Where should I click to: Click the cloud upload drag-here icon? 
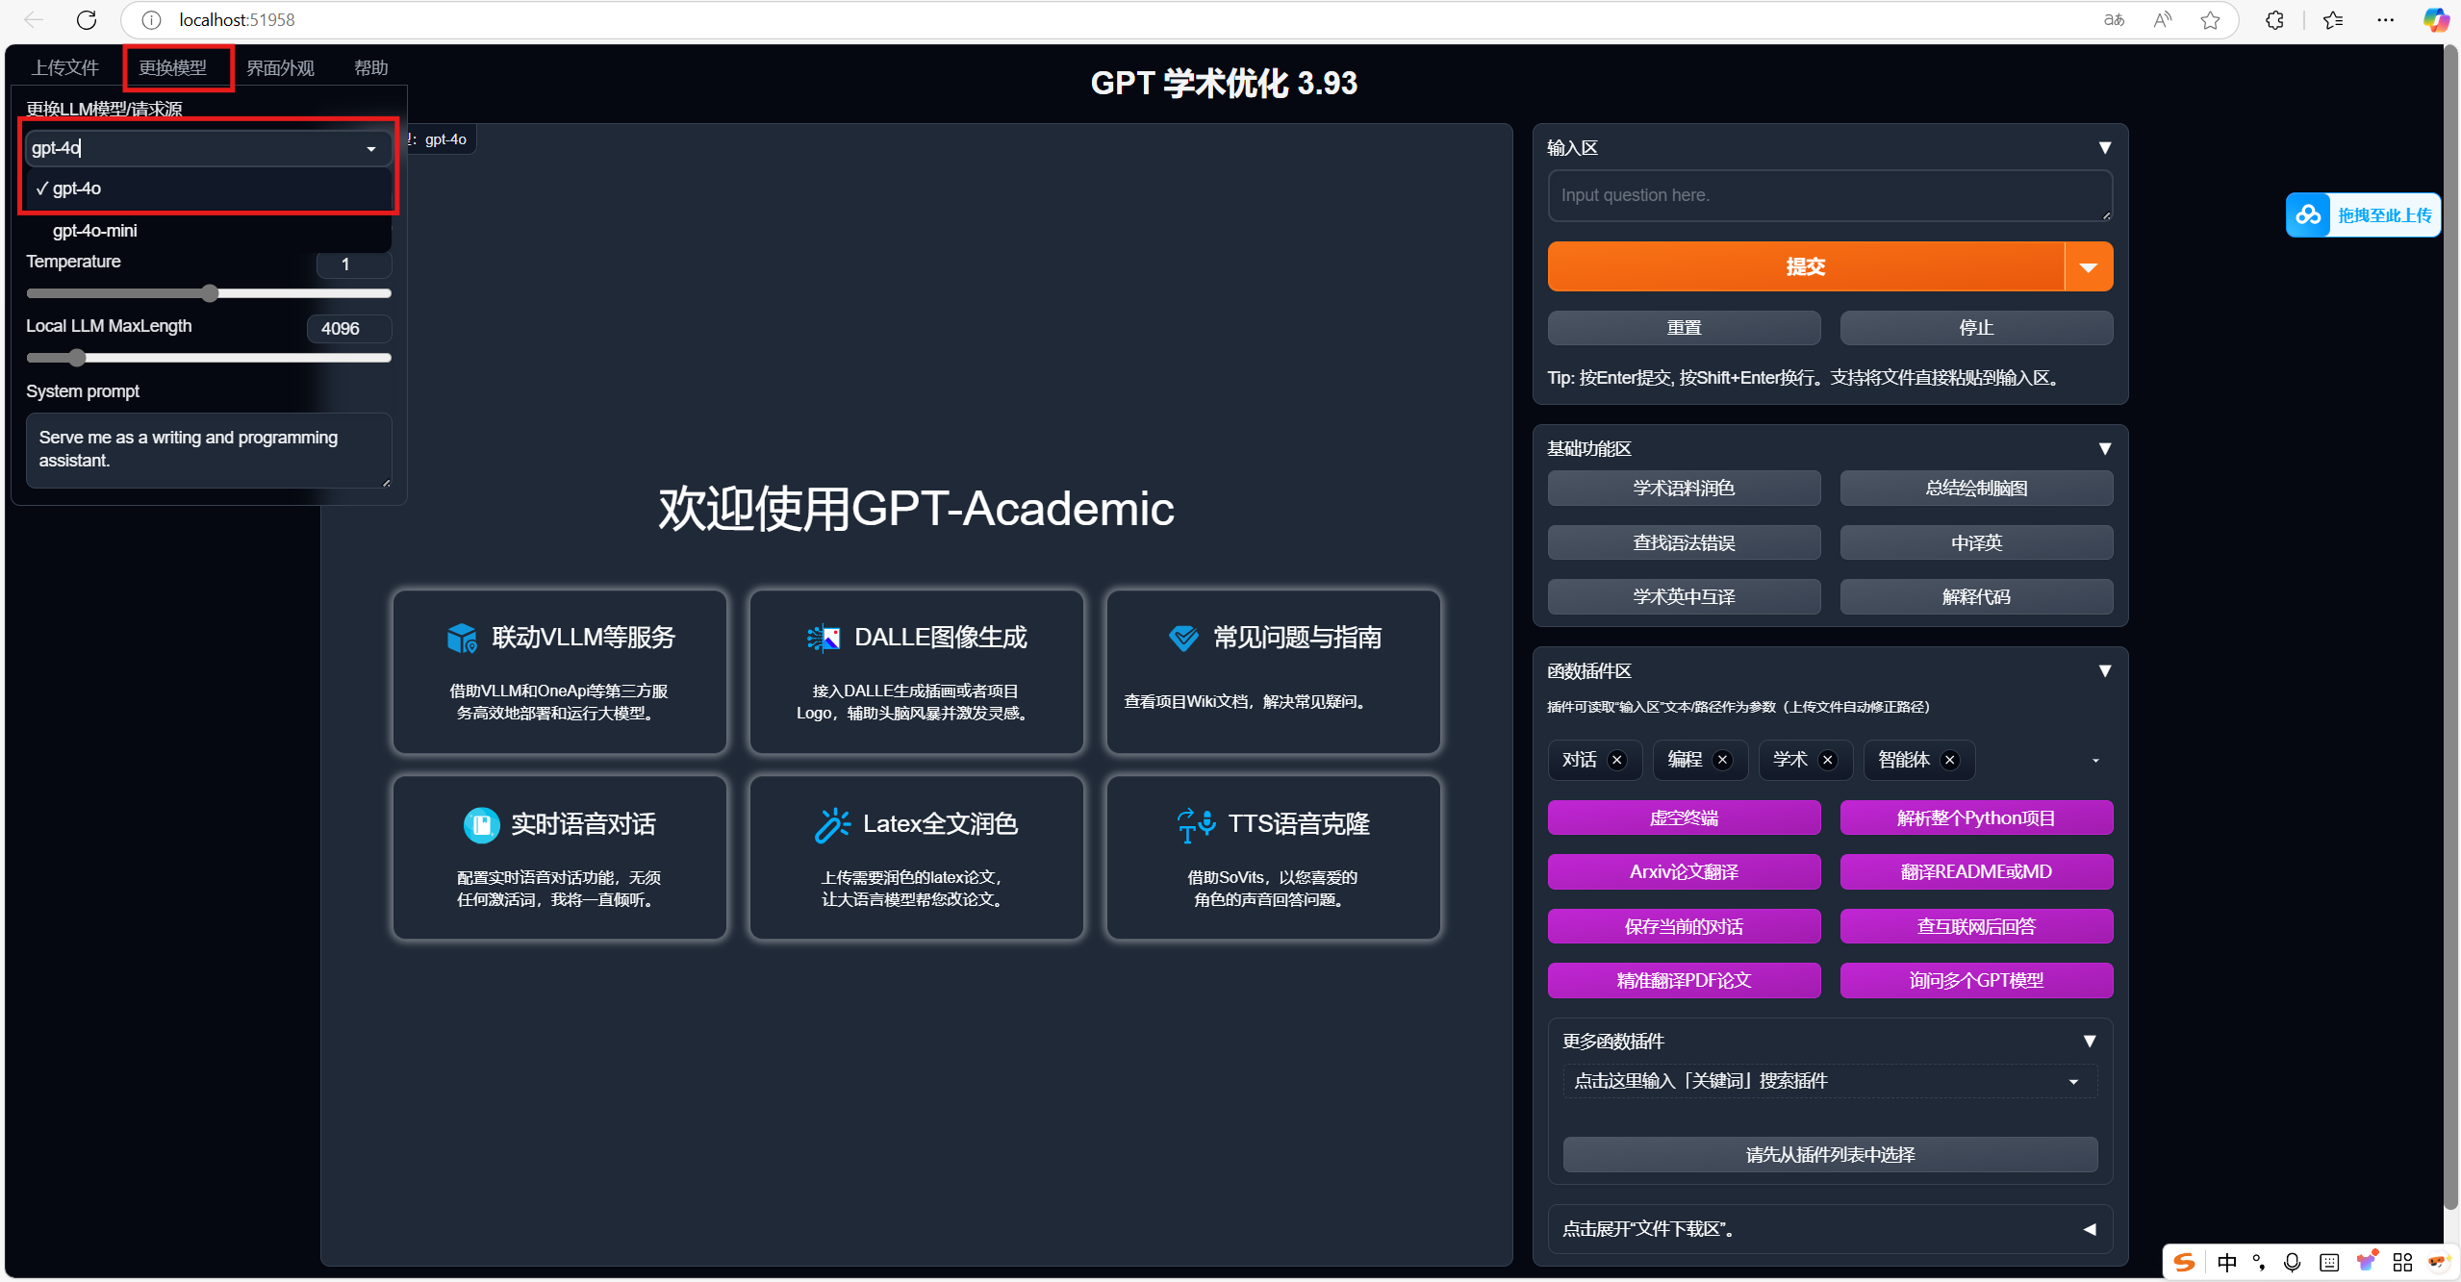point(2308,214)
